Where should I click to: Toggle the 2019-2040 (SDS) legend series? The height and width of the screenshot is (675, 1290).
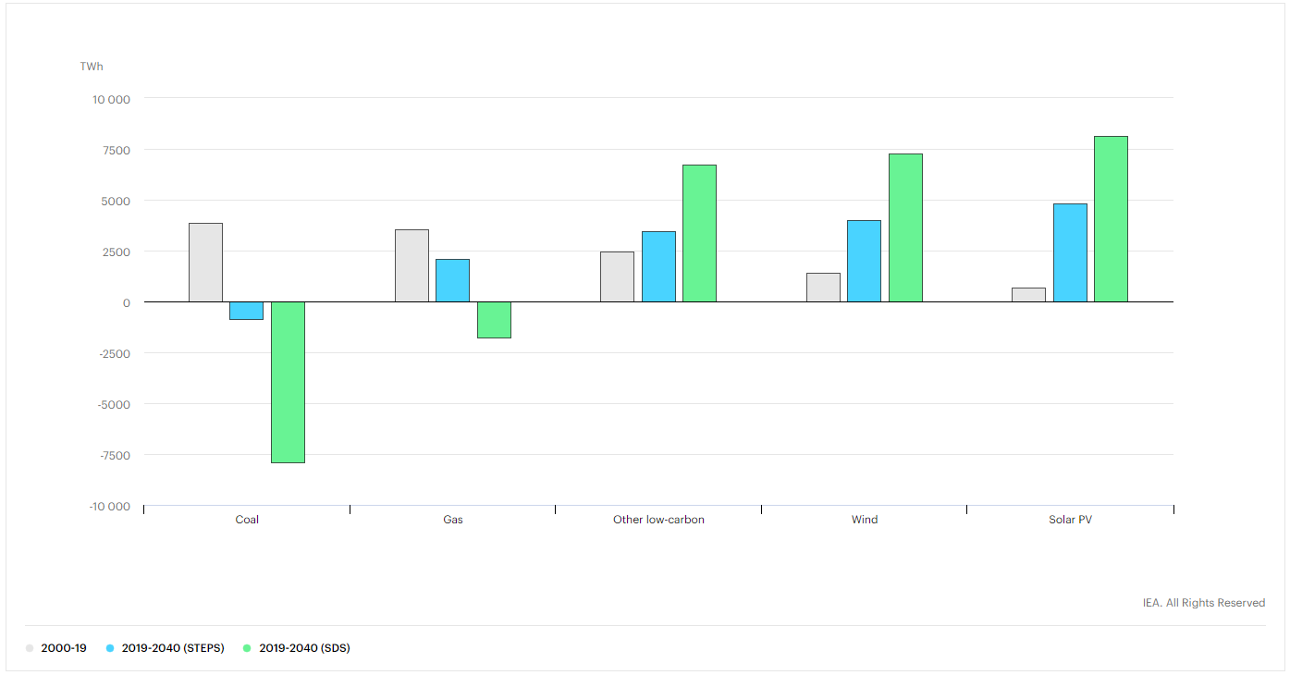point(304,648)
